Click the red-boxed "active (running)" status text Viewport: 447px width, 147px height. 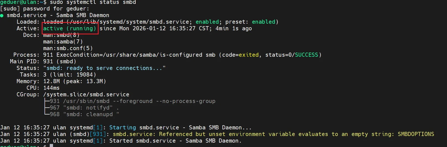(70, 28)
